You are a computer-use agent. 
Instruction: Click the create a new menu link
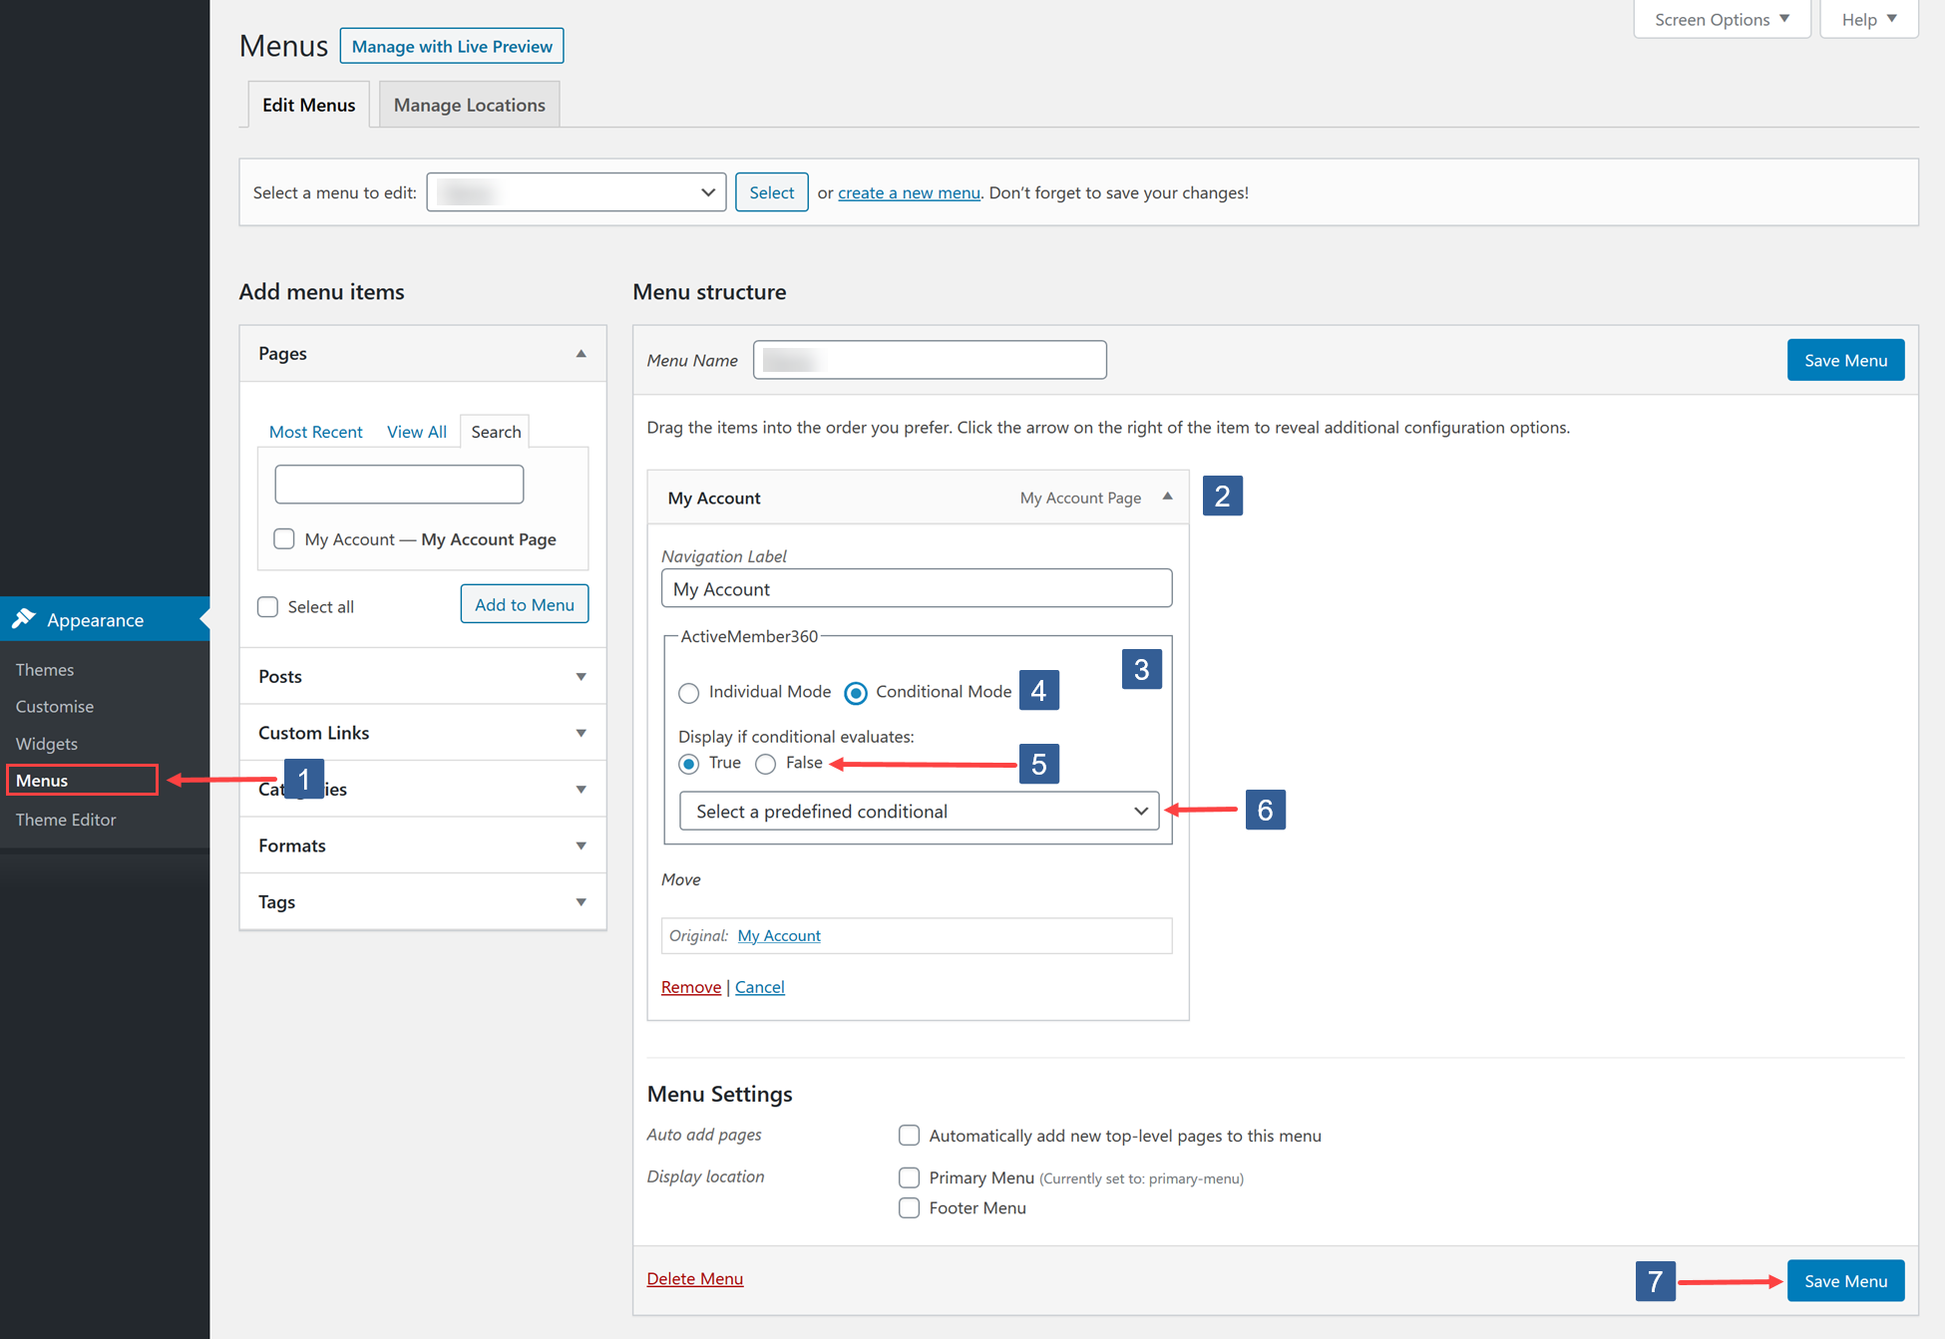coord(908,192)
